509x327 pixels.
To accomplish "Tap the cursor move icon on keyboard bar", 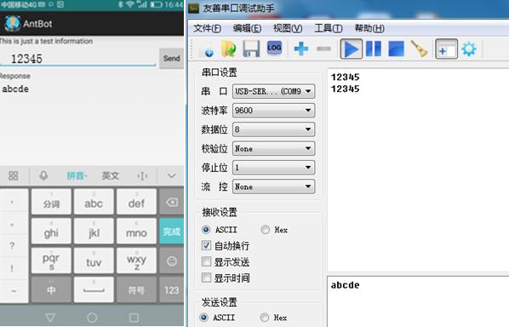I will pos(142,176).
